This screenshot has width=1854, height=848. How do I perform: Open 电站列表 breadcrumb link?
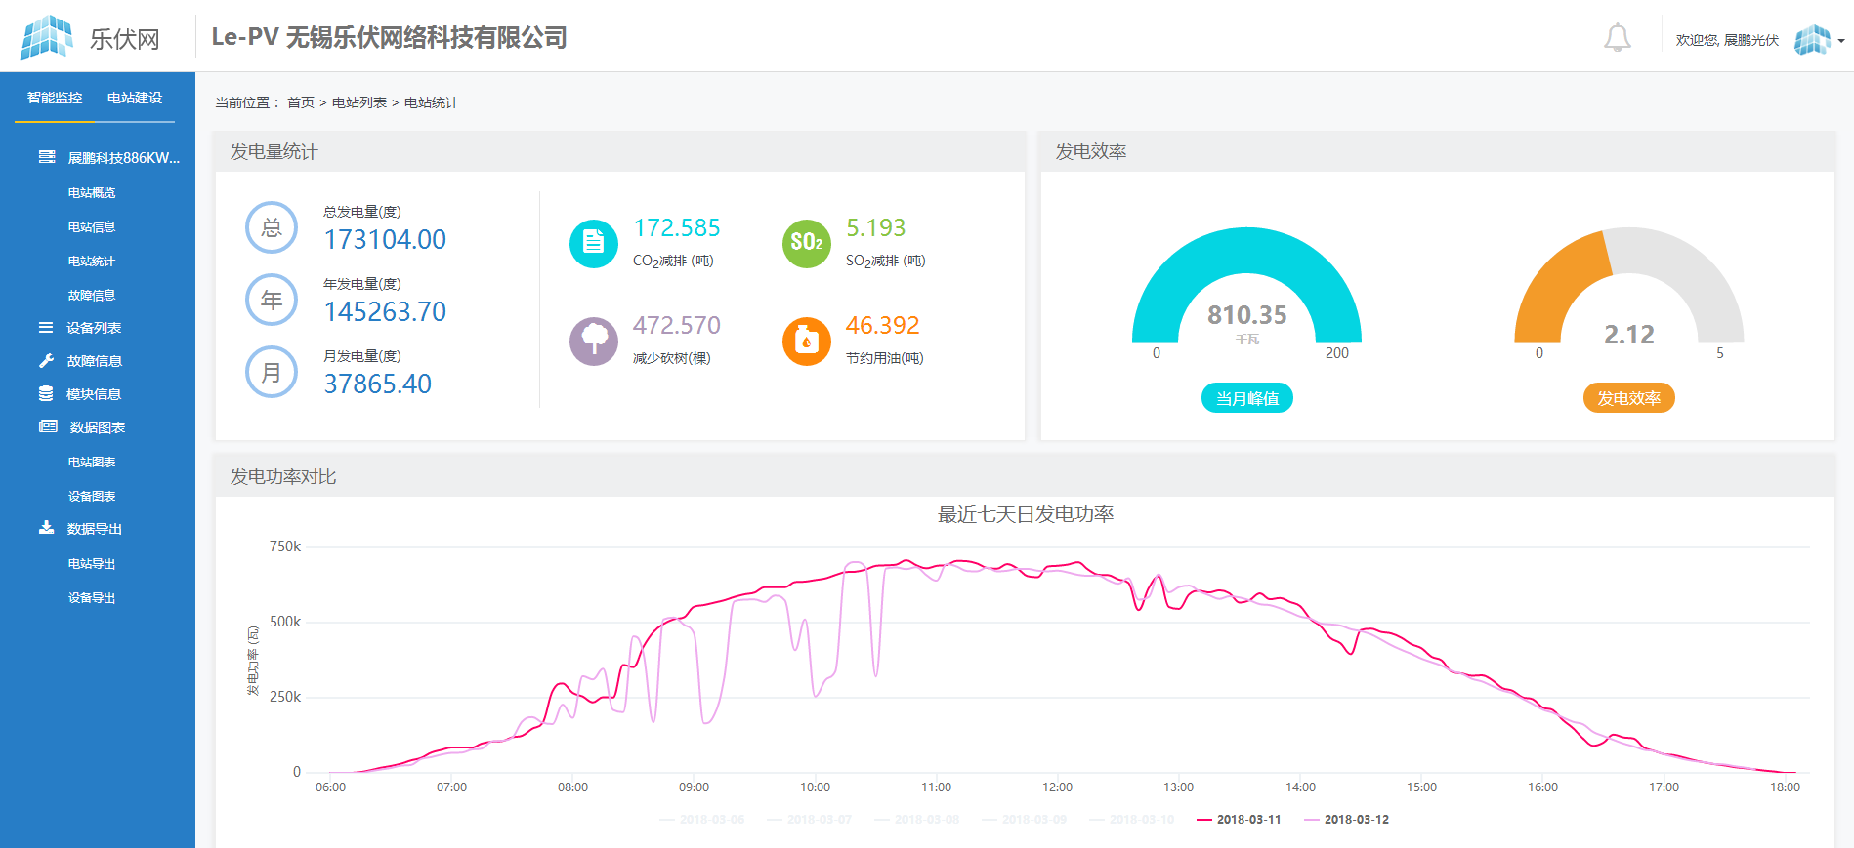(358, 102)
